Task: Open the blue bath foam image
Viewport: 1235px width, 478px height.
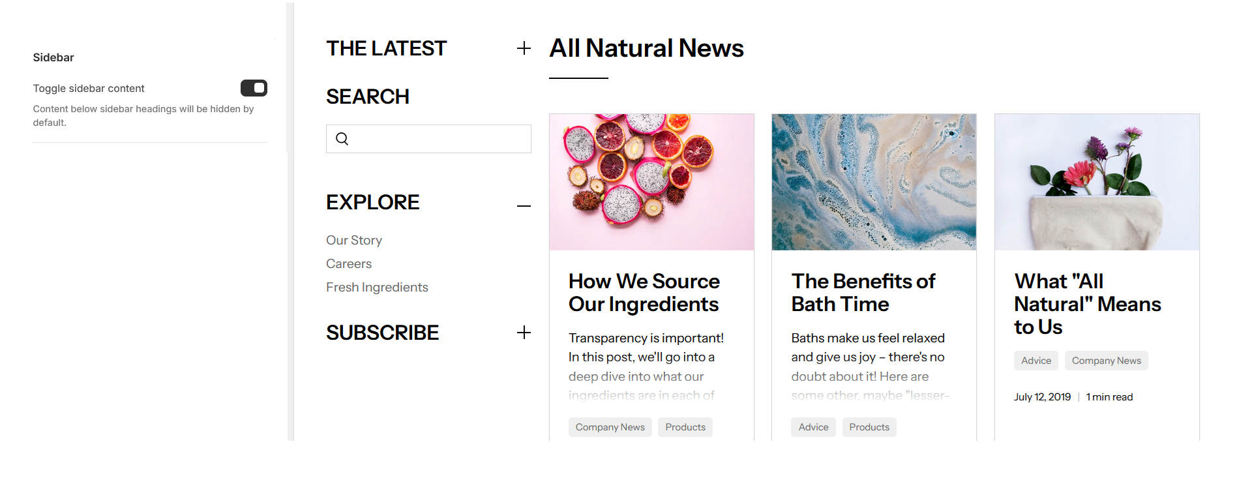Action: pyautogui.click(x=874, y=182)
